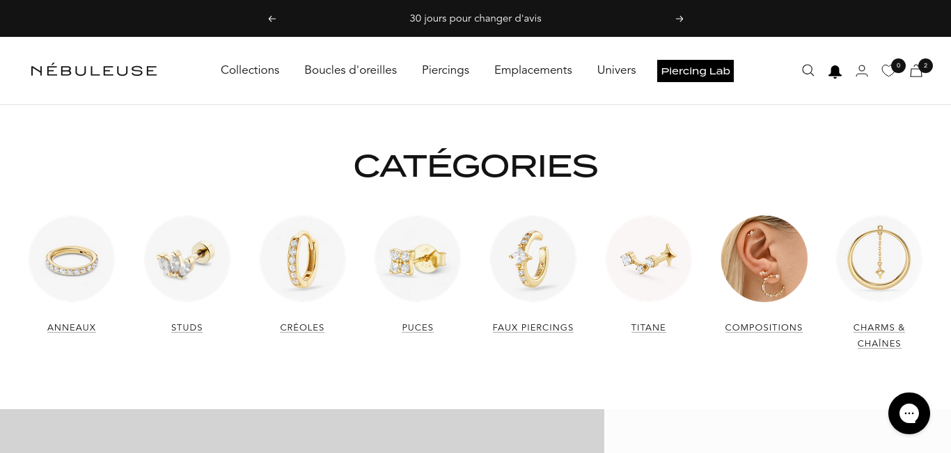This screenshot has width=951, height=453.
Task: Open the Collections menu
Action: pos(250,70)
